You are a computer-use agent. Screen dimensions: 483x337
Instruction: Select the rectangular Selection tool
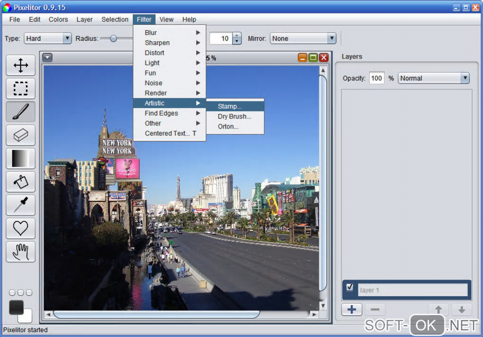(20, 89)
